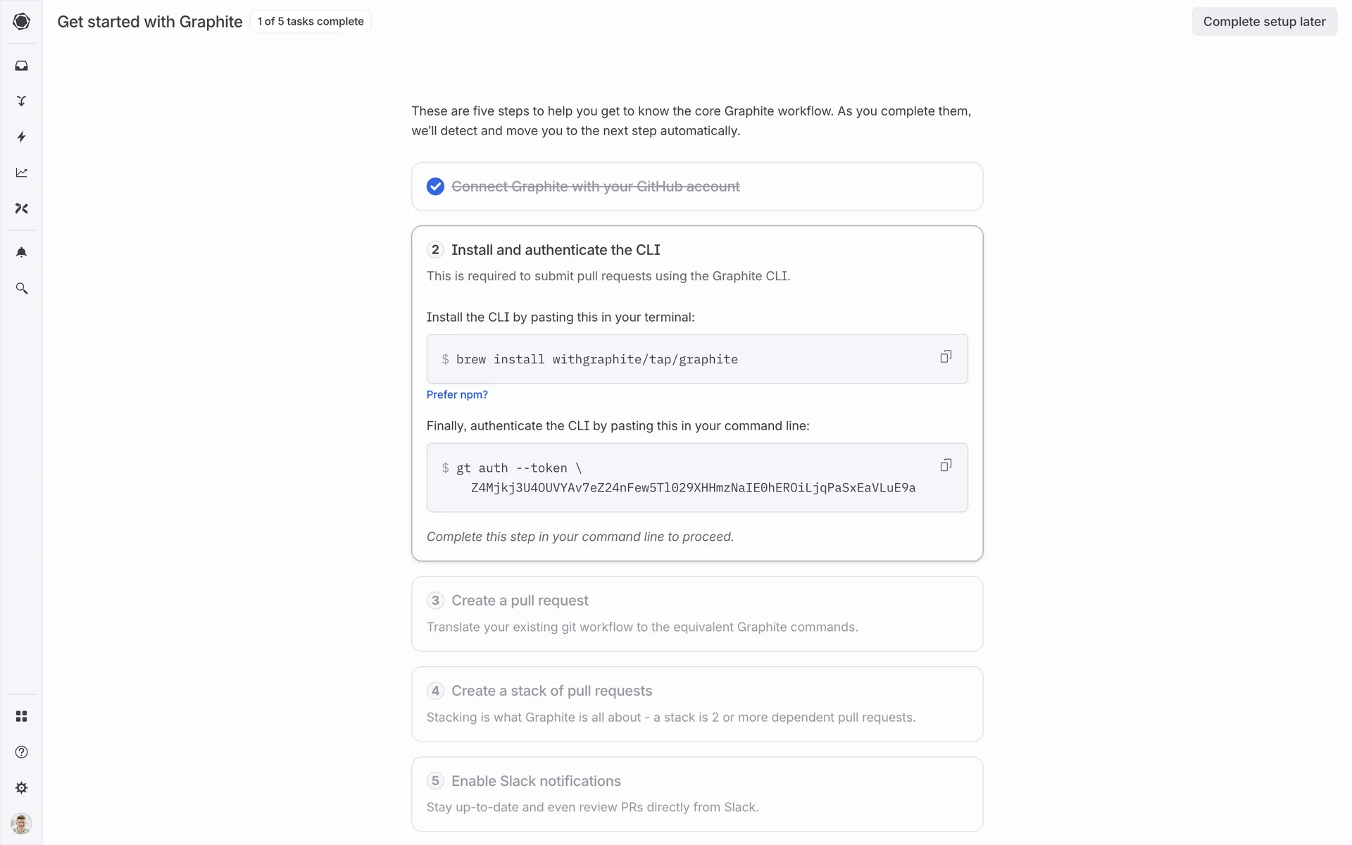Click the Prefer npm? link

(457, 394)
